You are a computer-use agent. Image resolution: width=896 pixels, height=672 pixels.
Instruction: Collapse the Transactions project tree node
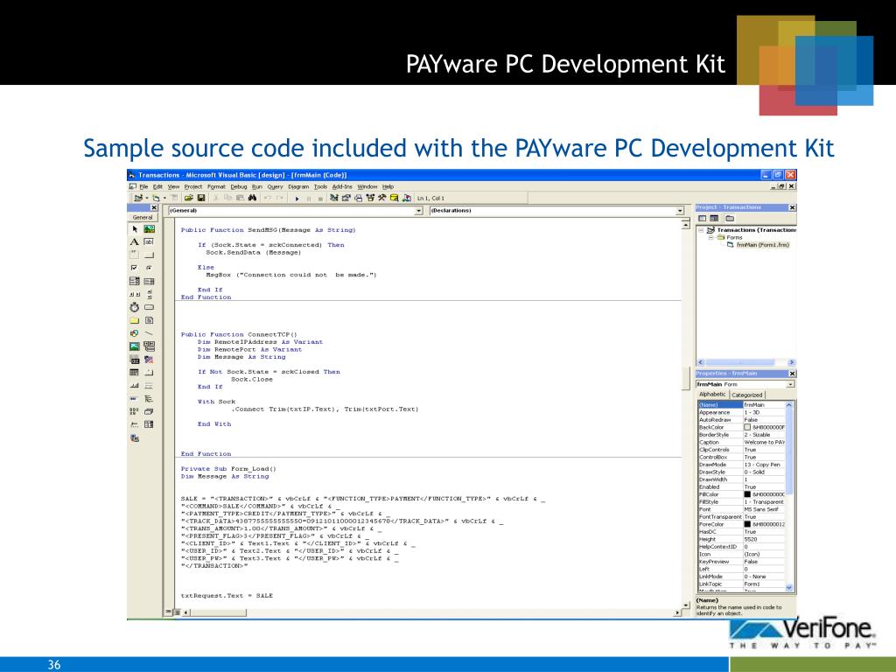pyautogui.click(x=701, y=230)
